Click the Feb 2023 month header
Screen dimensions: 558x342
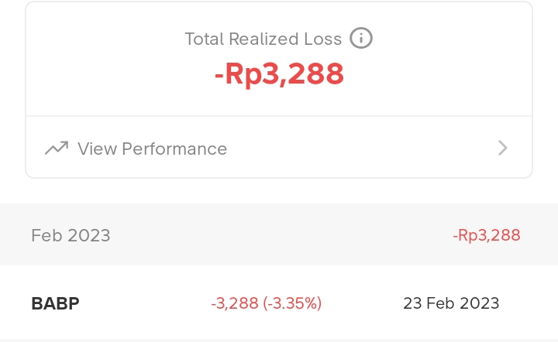71,235
